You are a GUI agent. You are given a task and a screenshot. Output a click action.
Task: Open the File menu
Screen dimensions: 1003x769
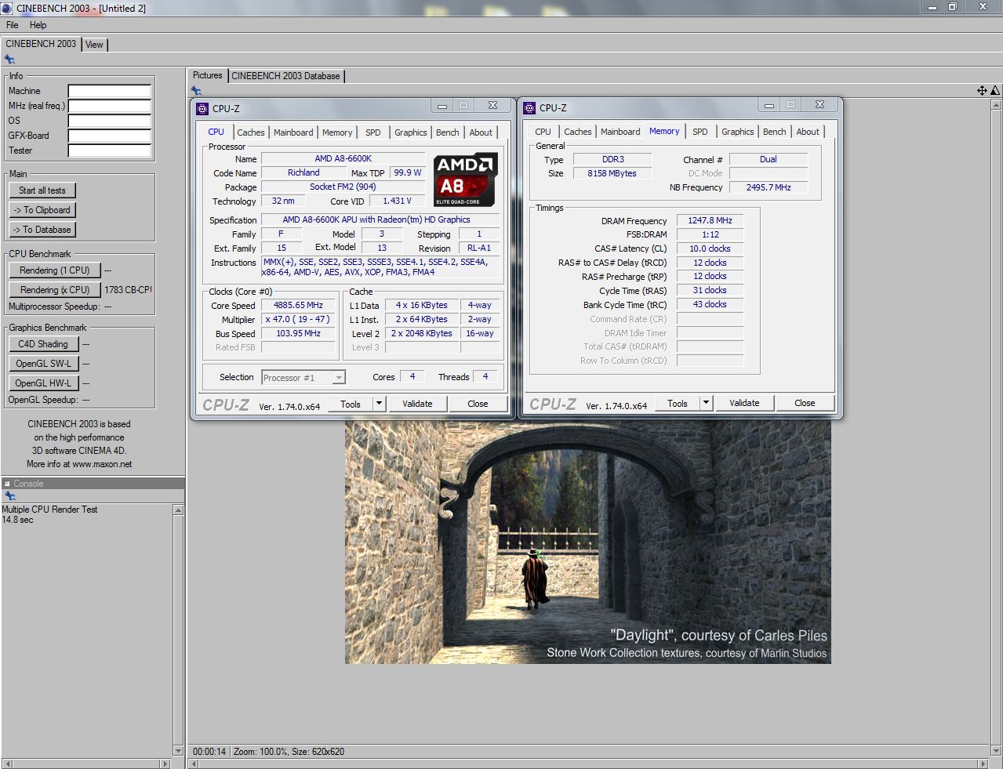(13, 25)
